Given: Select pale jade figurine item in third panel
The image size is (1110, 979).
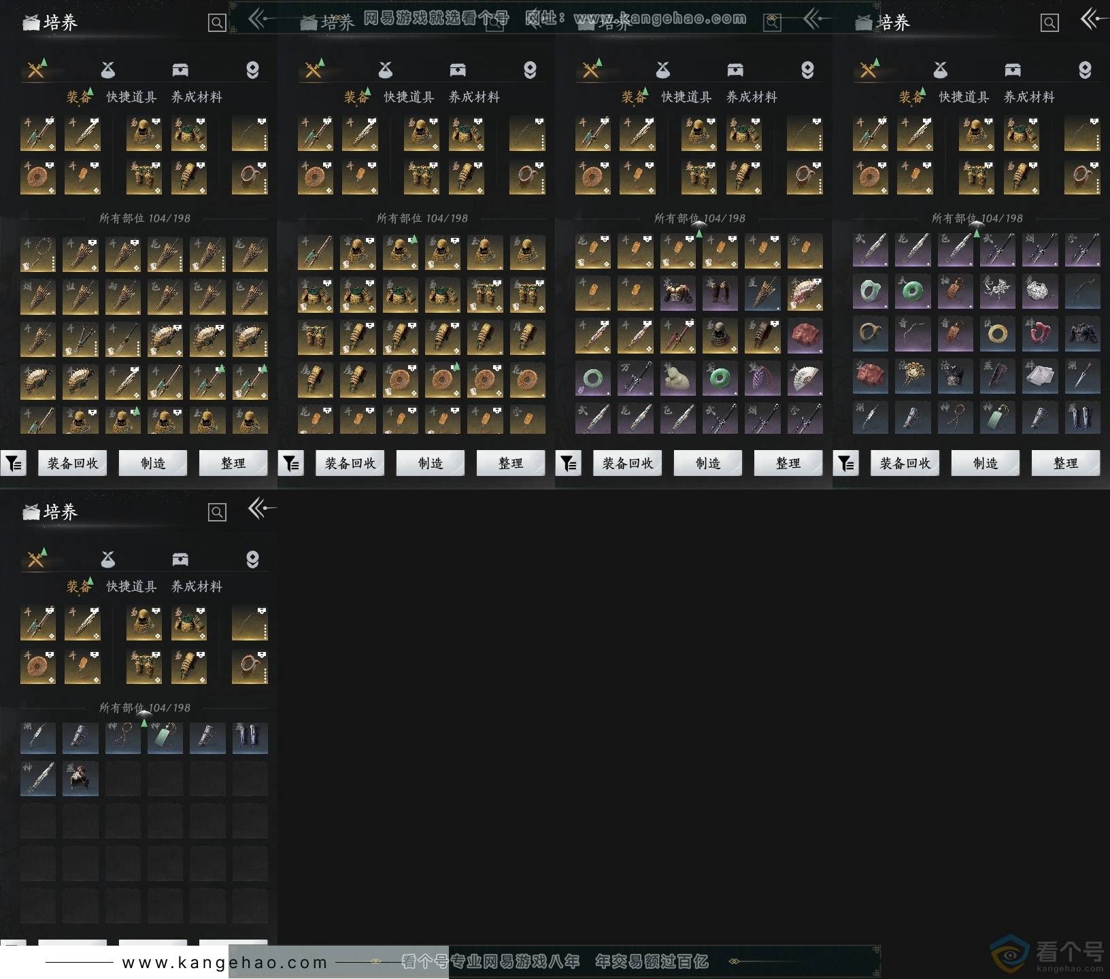Looking at the screenshot, I should point(678,379).
